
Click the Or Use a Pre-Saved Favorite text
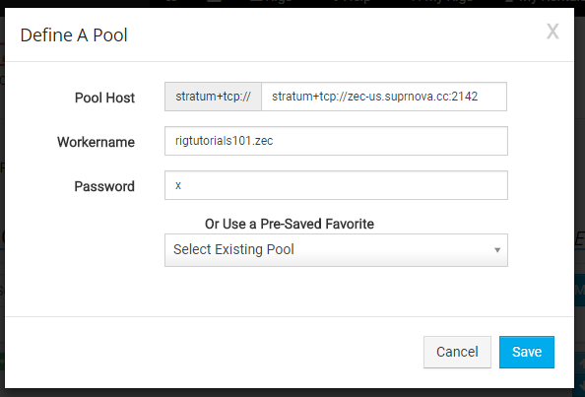[290, 224]
